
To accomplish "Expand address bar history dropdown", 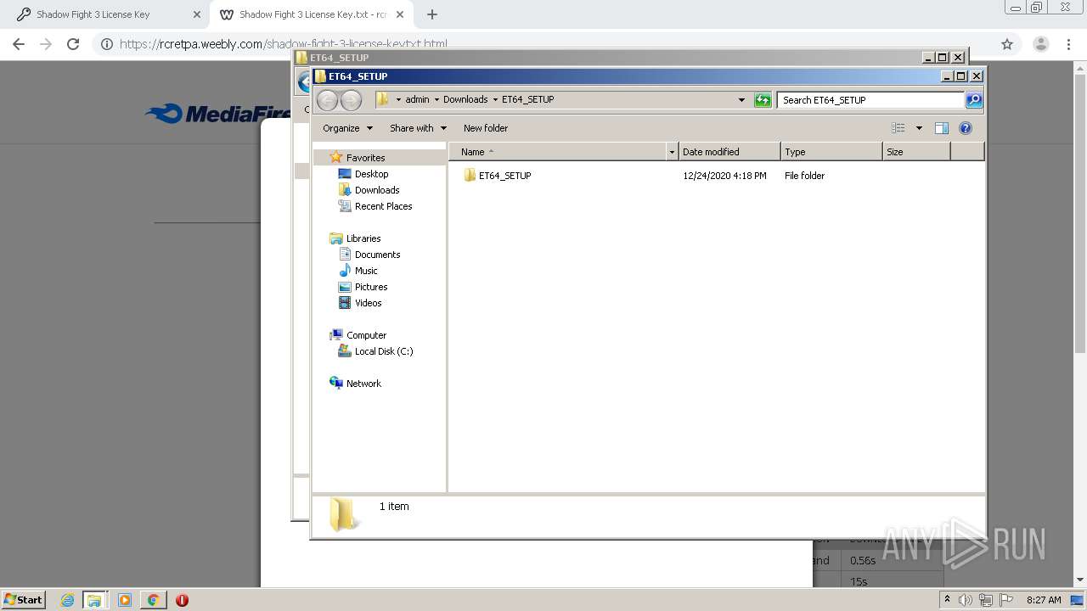I will tap(741, 100).
